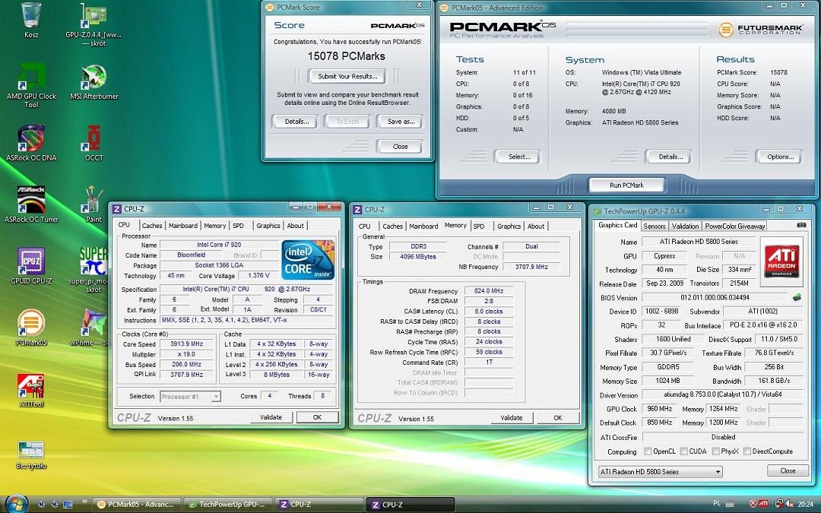
Task: Launch PCMark05 desktop shortcut
Action: [31, 328]
